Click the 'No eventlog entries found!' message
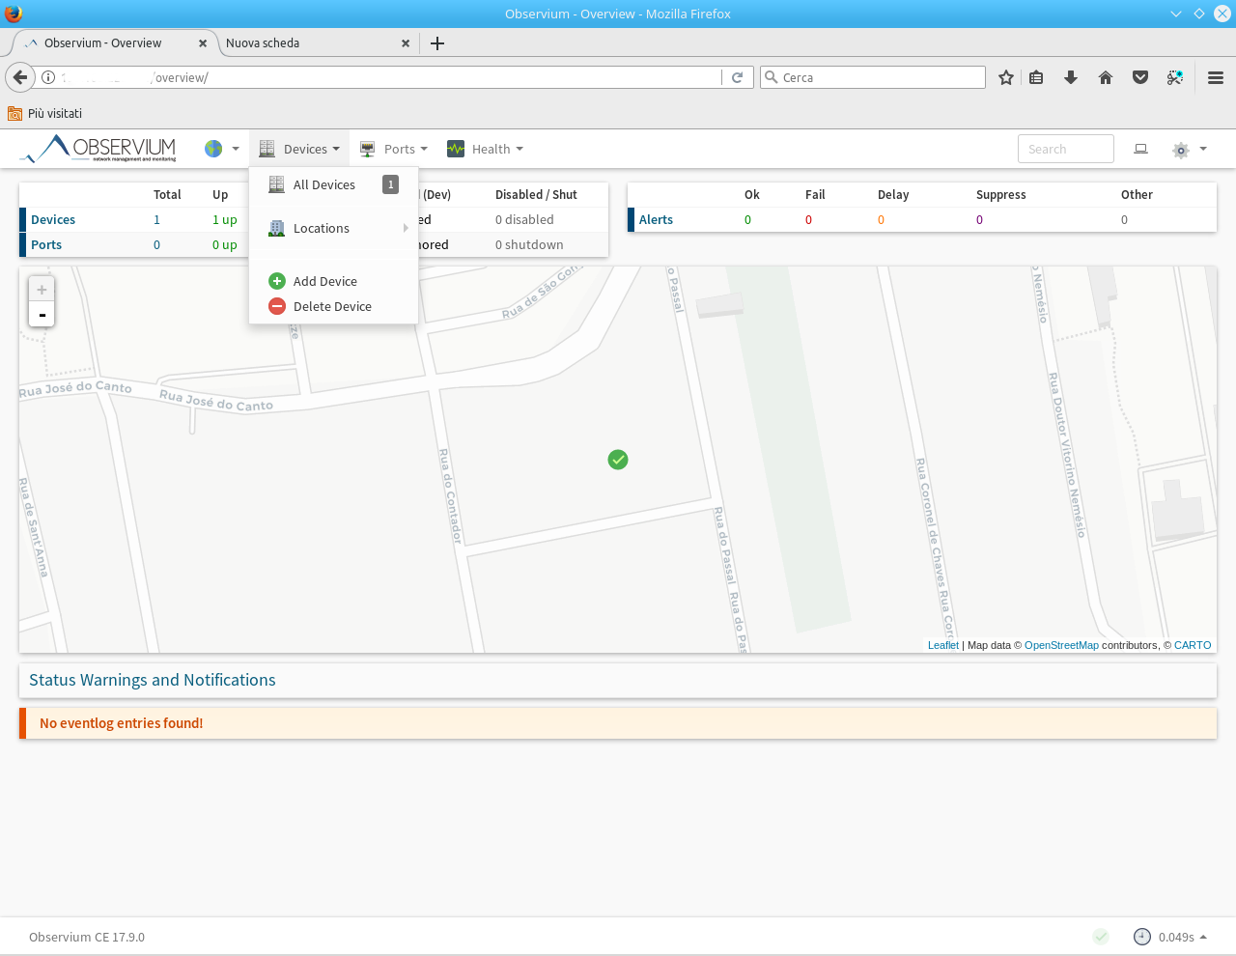The image size is (1236, 956). click(122, 722)
